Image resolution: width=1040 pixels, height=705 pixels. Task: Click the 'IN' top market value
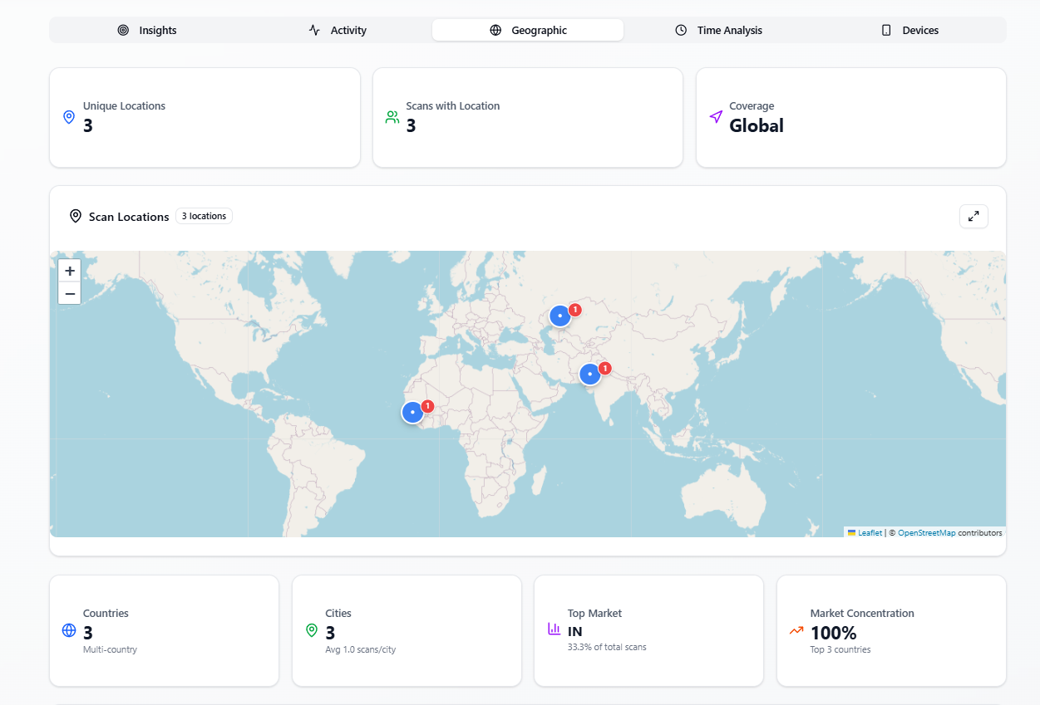pyautogui.click(x=575, y=632)
